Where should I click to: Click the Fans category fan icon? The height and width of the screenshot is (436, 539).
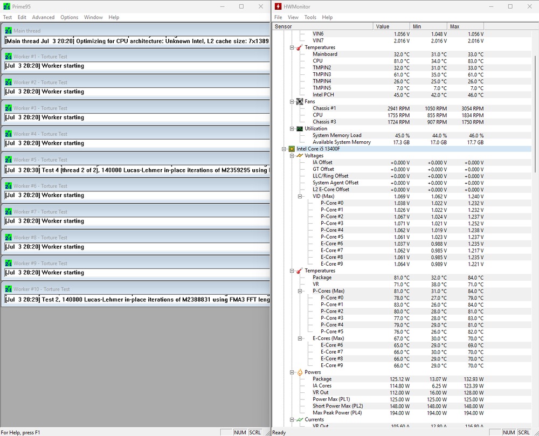299,101
